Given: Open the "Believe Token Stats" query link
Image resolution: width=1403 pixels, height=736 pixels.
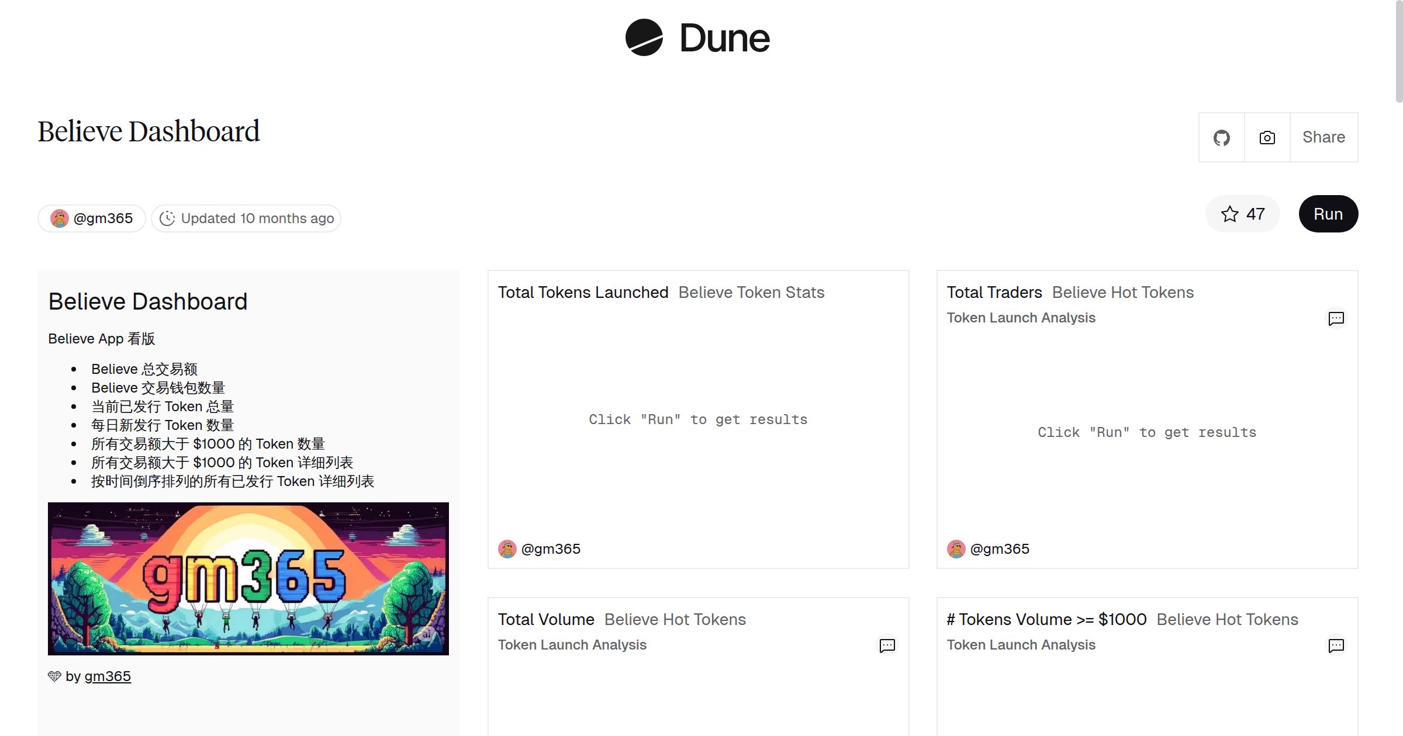Looking at the screenshot, I should click(751, 292).
